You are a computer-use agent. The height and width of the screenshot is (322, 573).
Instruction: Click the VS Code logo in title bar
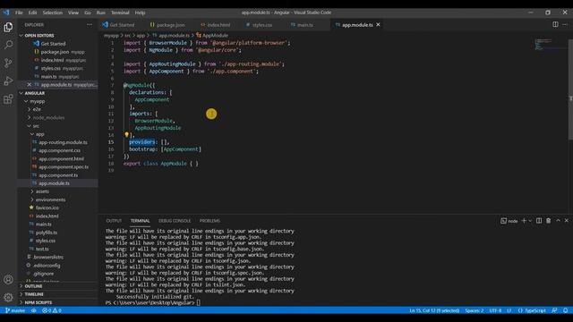(6, 13)
